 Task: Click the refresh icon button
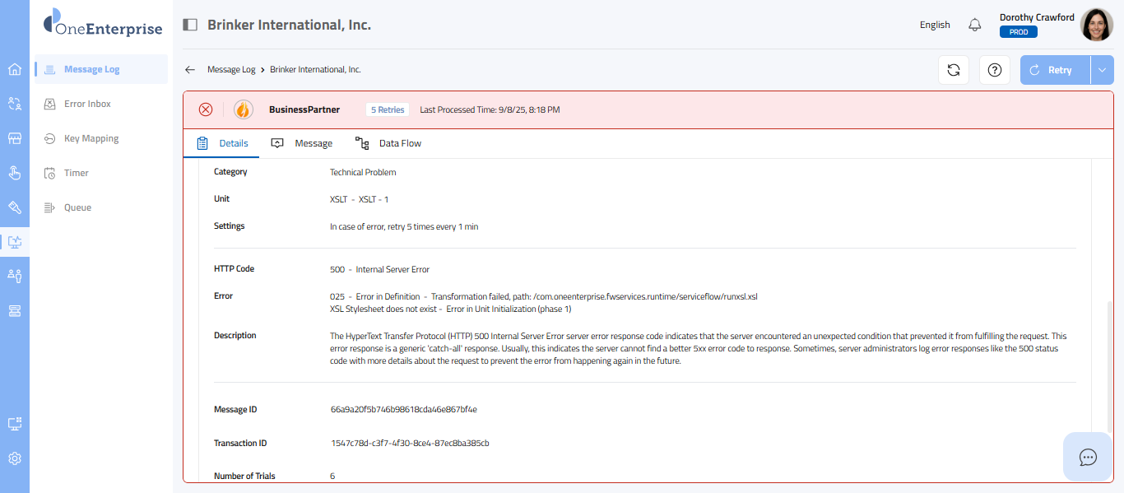click(954, 70)
